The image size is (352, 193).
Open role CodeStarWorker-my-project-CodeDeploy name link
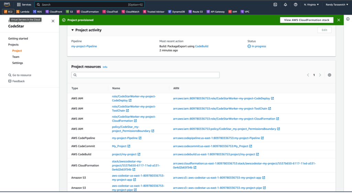click(134, 99)
